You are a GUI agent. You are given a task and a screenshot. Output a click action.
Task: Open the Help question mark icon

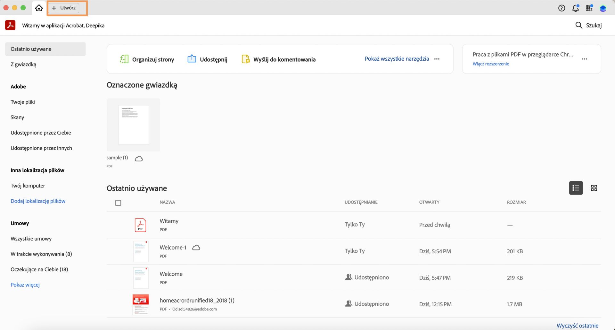[562, 8]
